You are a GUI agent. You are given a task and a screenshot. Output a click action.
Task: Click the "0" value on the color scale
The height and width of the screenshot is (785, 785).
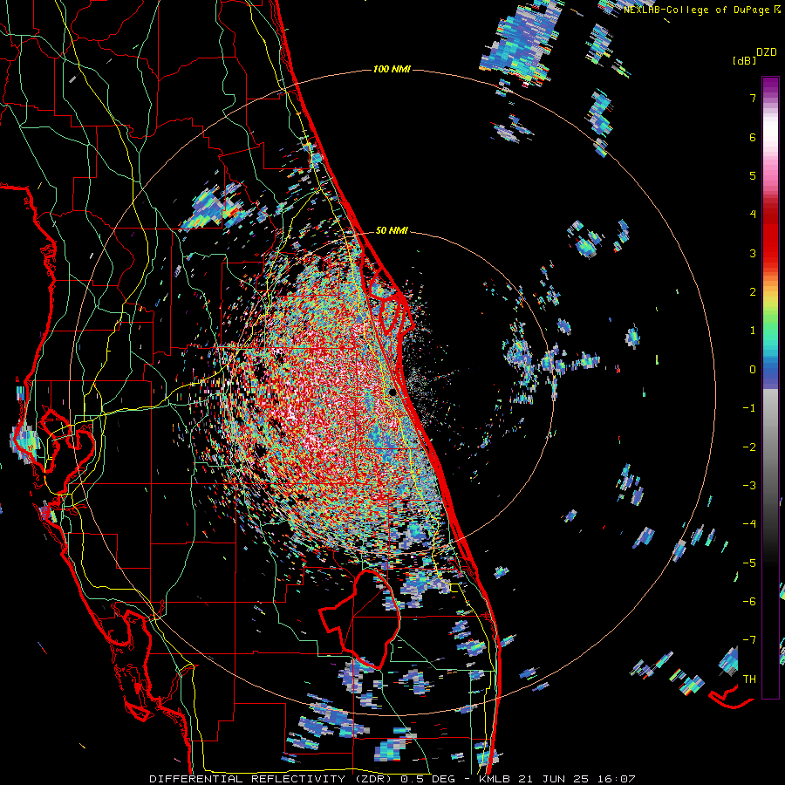[x=753, y=370]
